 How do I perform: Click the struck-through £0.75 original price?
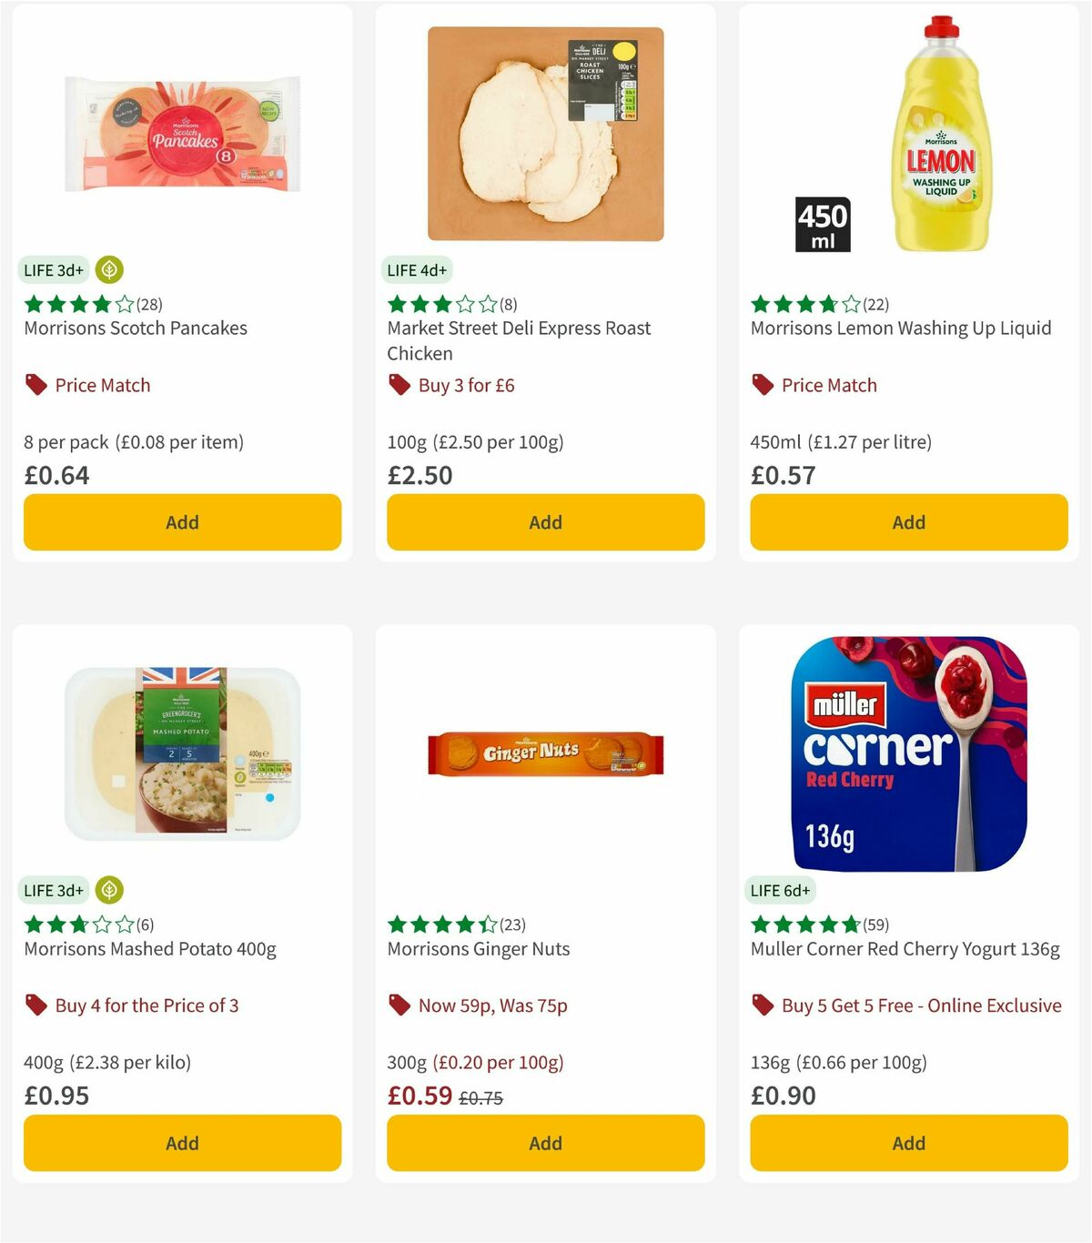pyautogui.click(x=481, y=1099)
